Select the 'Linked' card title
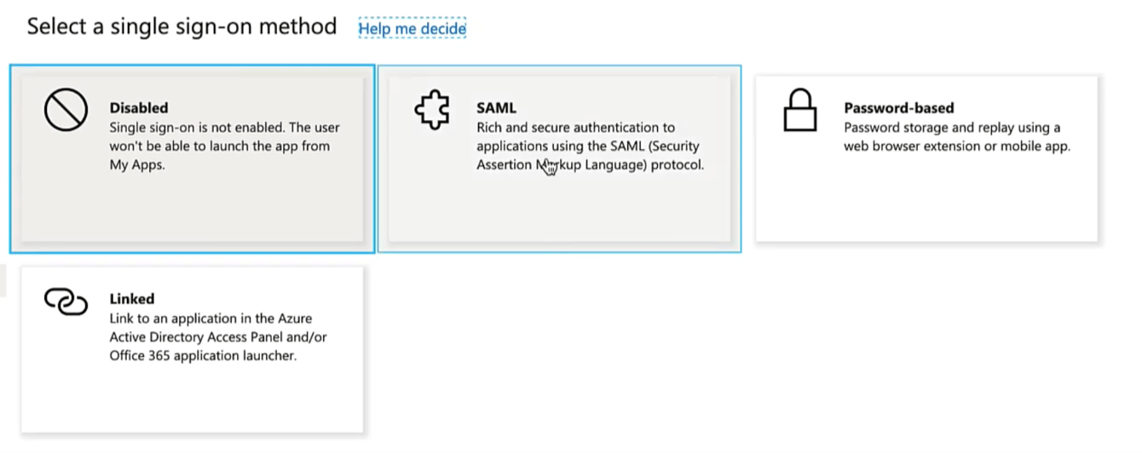This screenshot has width=1142, height=453. point(132,299)
